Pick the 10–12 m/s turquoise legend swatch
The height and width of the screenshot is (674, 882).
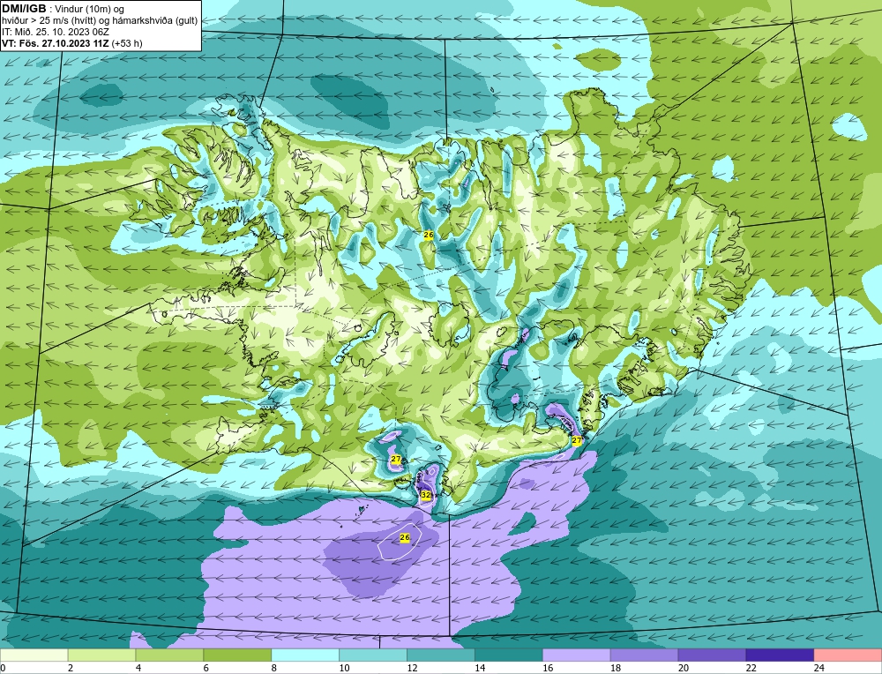(373, 655)
